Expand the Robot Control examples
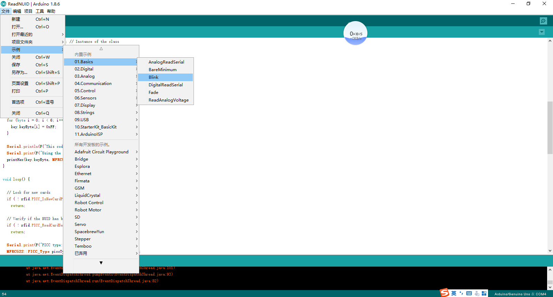Image resolution: width=553 pixels, height=297 pixels. click(101, 203)
